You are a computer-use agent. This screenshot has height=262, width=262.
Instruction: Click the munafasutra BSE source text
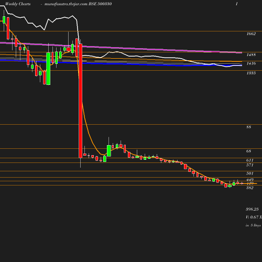78,4
